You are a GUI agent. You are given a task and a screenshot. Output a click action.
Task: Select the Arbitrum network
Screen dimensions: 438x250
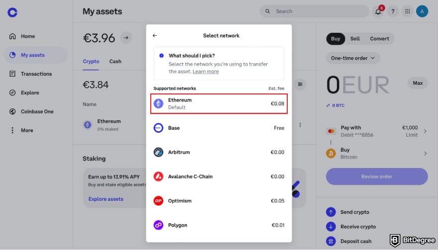pyautogui.click(x=219, y=152)
